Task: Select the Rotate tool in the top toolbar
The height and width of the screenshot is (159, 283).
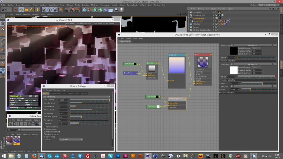Action: click(32, 10)
